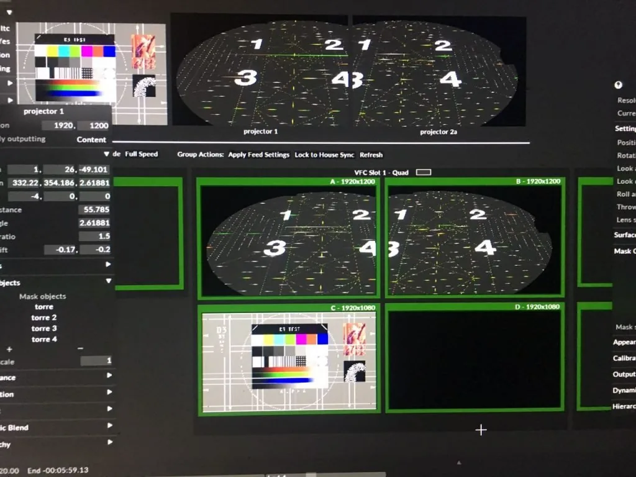This screenshot has height=477, width=636.
Task: Click the End -00:05:59.13 timecode
Action: coord(58,471)
